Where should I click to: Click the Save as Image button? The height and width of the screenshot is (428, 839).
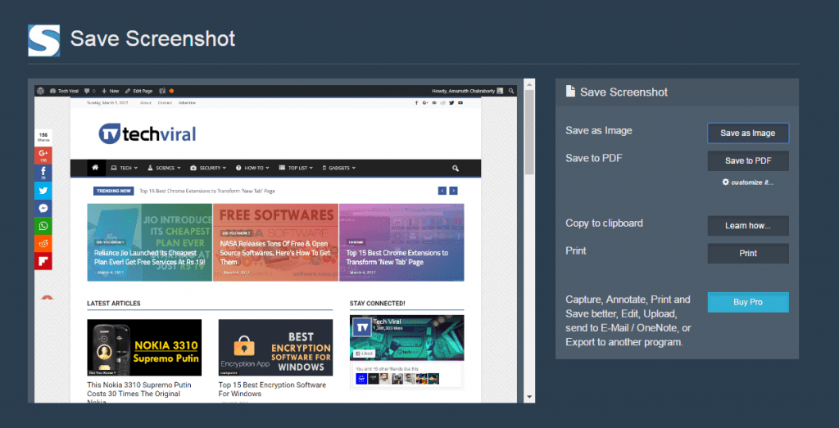(747, 133)
